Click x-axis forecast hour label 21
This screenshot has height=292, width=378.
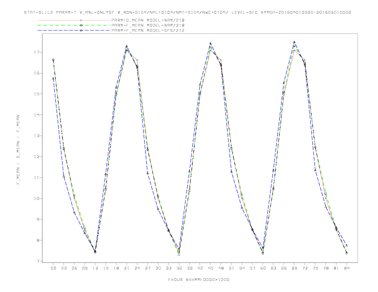pyautogui.click(x=126, y=268)
